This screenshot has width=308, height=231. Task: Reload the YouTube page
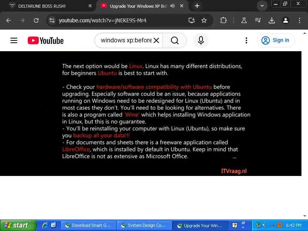click(x=36, y=20)
